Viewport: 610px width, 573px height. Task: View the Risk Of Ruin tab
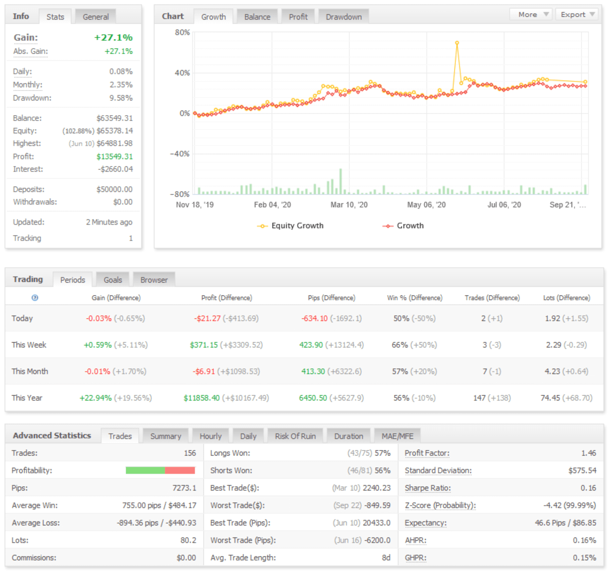(x=295, y=436)
